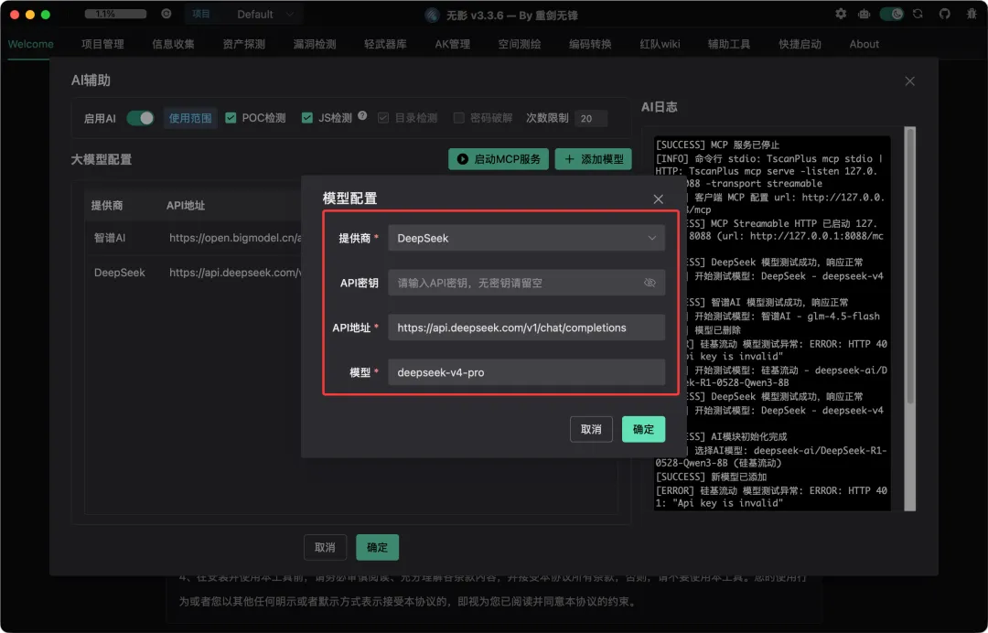Toggle API key visibility eye icon
This screenshot has width=988, height=633.
tap(650, 283)
